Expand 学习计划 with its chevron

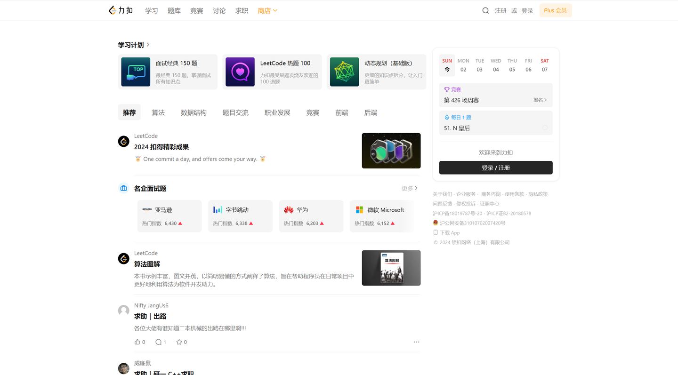[148, 45]
